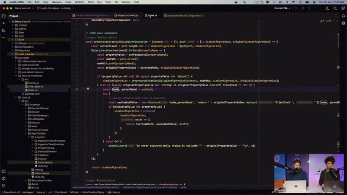
Task: Open the Neos.Neos.Ui project dropdown
Action: [24, 8]
